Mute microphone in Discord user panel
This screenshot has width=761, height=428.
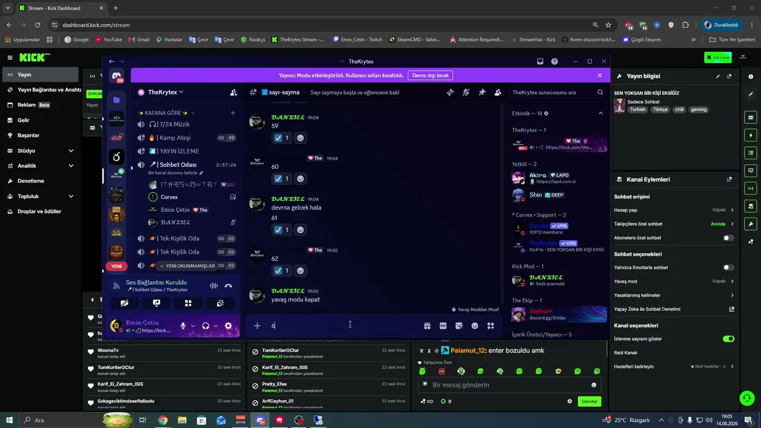click(183, 326)
